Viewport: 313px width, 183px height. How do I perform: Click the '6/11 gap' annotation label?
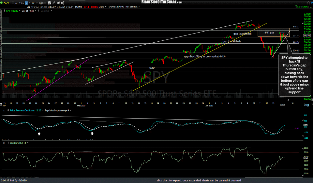(x=269, y=33)
